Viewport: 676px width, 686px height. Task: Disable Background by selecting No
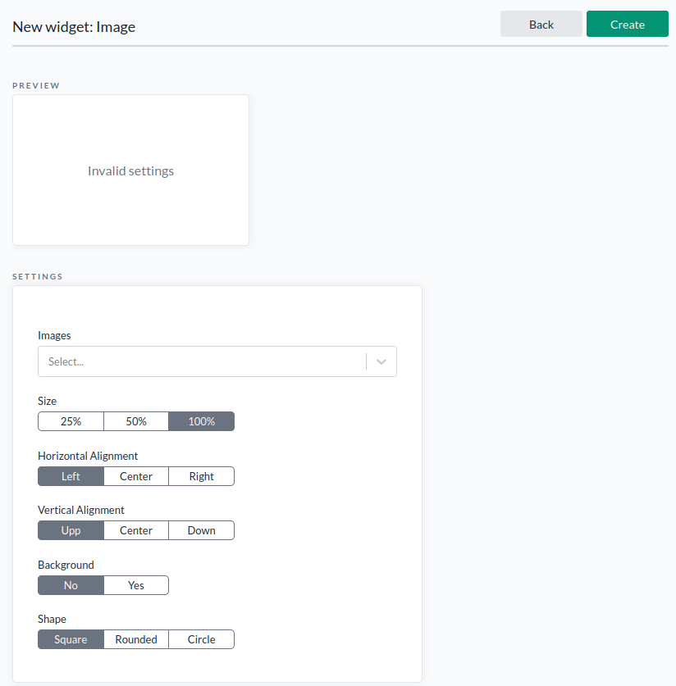coord(71,584)
